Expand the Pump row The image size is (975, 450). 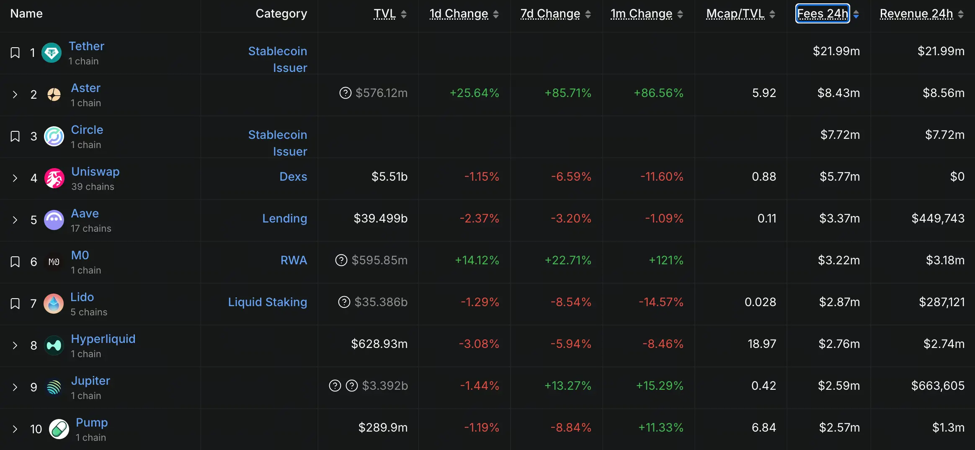coord(15,429)
